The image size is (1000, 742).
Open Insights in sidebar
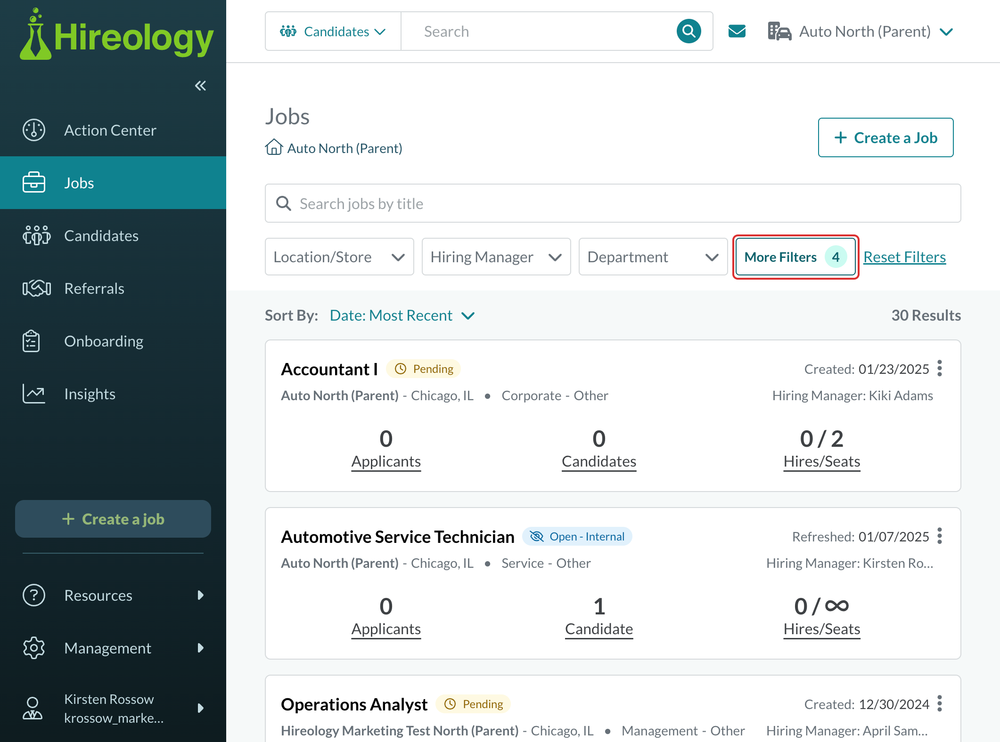click(x=113, y=394)
